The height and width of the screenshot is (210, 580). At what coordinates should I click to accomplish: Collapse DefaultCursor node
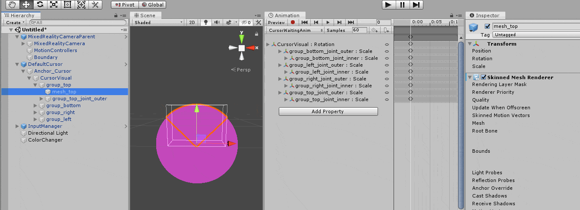(x=17, y=64)
